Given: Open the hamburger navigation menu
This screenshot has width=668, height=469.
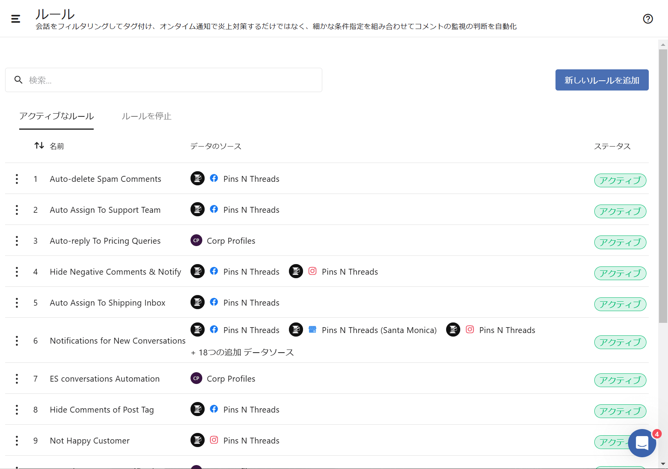Looking at the screenshot, I should [x=16, y=18].
